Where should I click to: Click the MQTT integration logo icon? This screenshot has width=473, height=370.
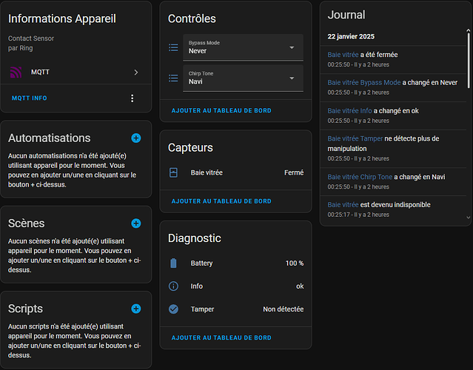coord(16,73)
